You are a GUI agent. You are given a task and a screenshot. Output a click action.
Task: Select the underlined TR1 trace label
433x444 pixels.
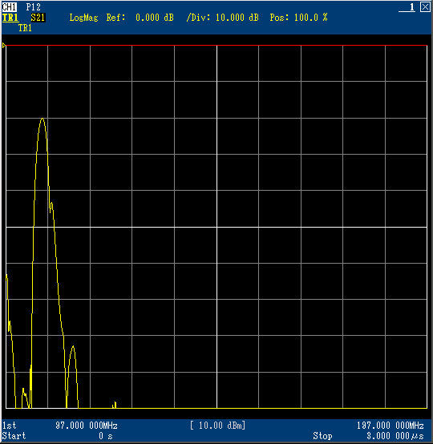[10, 18]
